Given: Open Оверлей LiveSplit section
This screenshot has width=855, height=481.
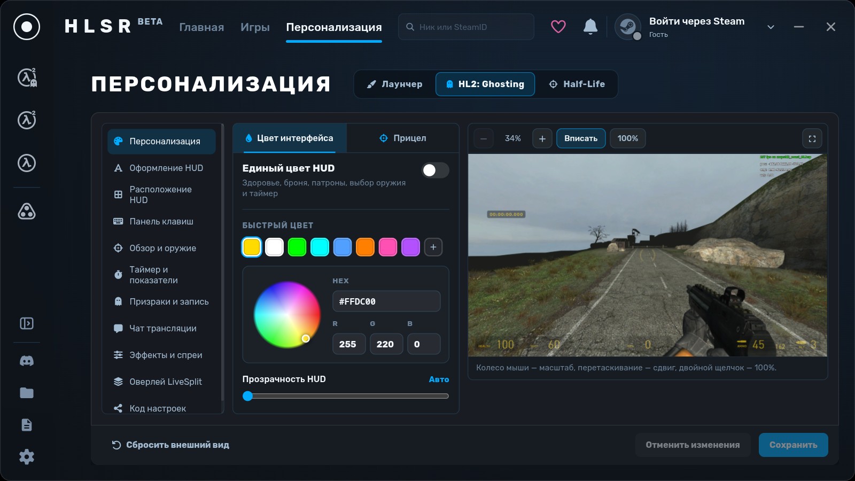Looking at the screenshot, I should point(161,382).
